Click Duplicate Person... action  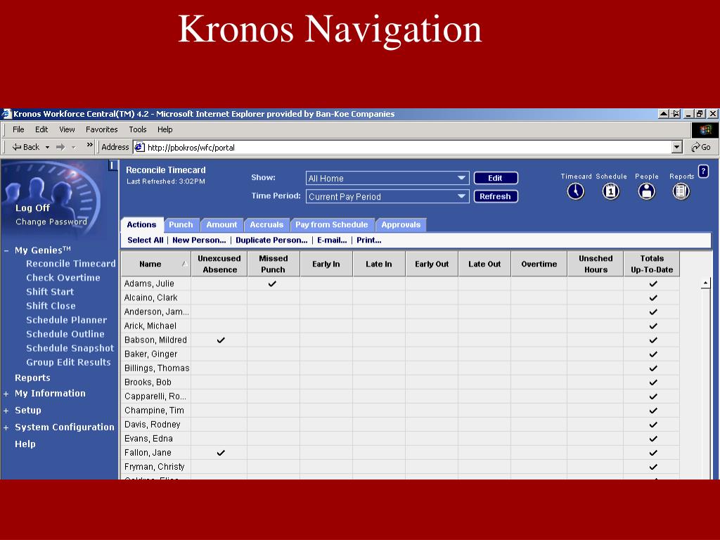coord(271,240)
